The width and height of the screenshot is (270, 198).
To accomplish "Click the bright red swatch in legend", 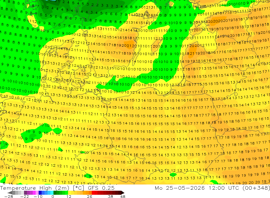I will pos(93,193).
